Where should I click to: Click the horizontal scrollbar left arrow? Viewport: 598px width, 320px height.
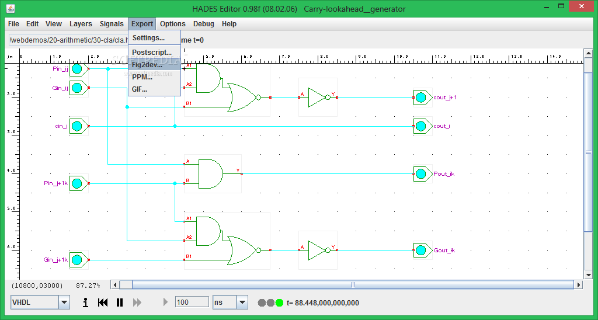coord(115,284)
